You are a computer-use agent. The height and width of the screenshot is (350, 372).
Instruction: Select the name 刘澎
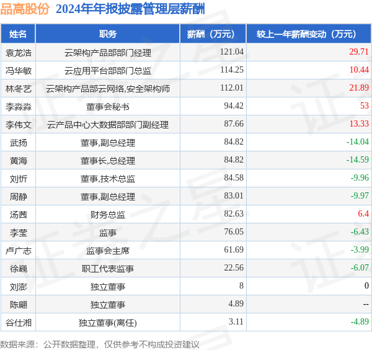(18, 287)
